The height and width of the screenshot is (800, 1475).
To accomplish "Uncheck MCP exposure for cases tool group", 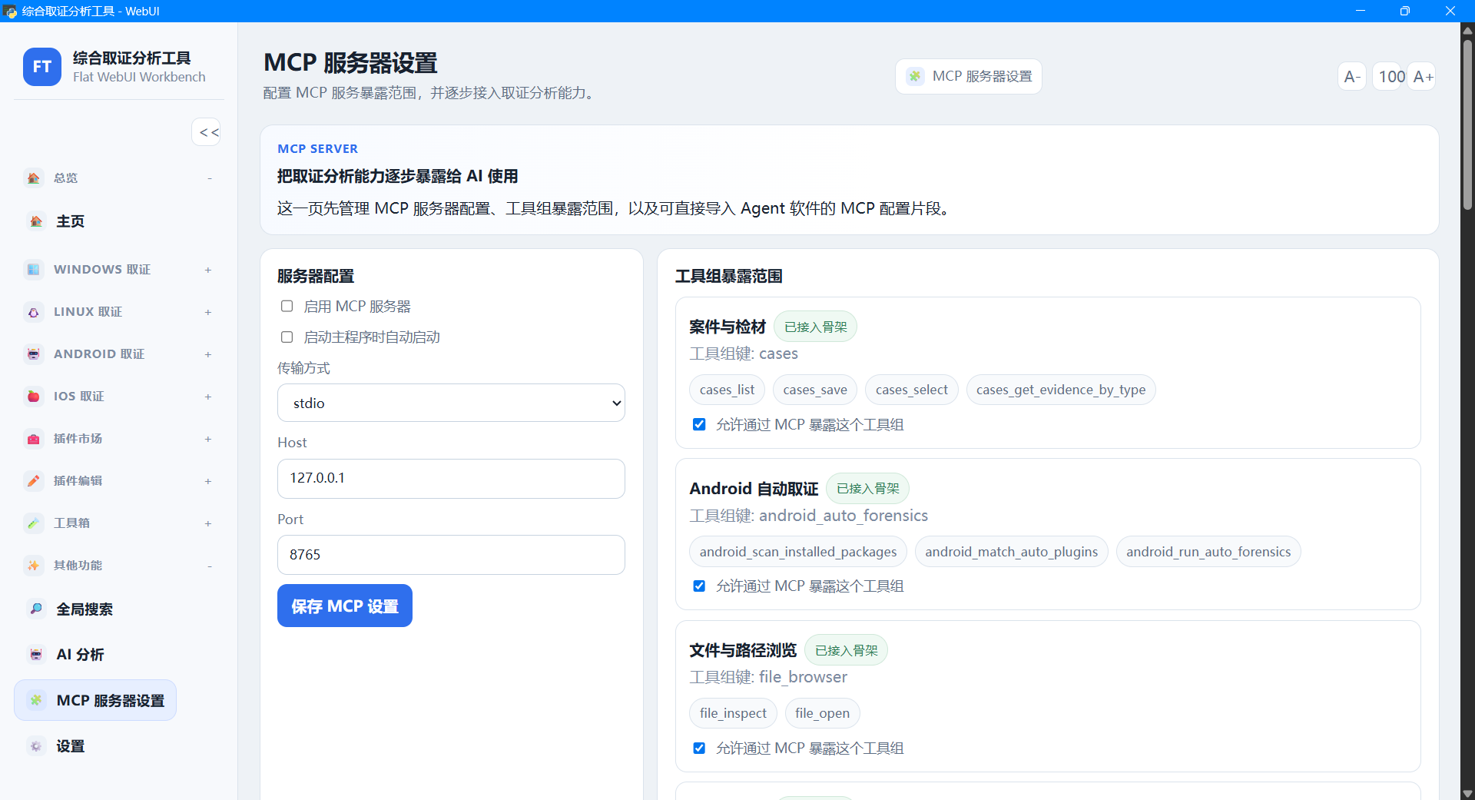I will (x=699, y=424).
